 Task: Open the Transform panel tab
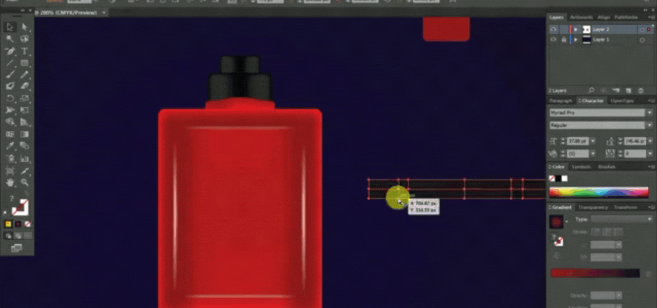[625, 207]
